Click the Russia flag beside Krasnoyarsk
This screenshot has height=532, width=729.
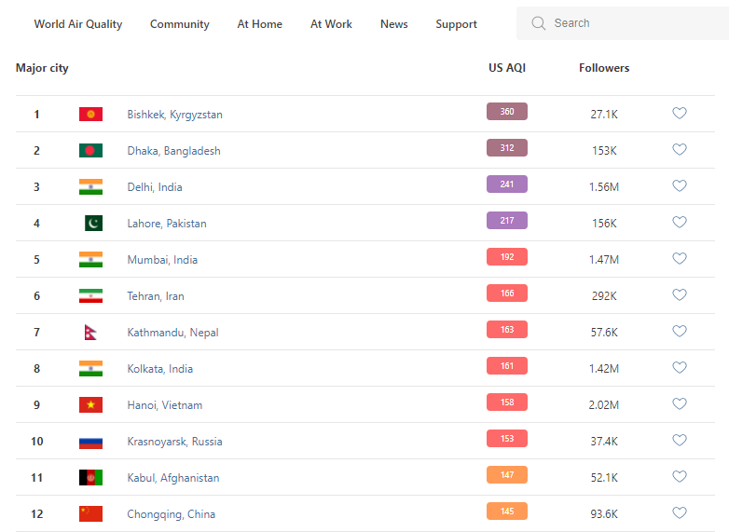(90, 442)
